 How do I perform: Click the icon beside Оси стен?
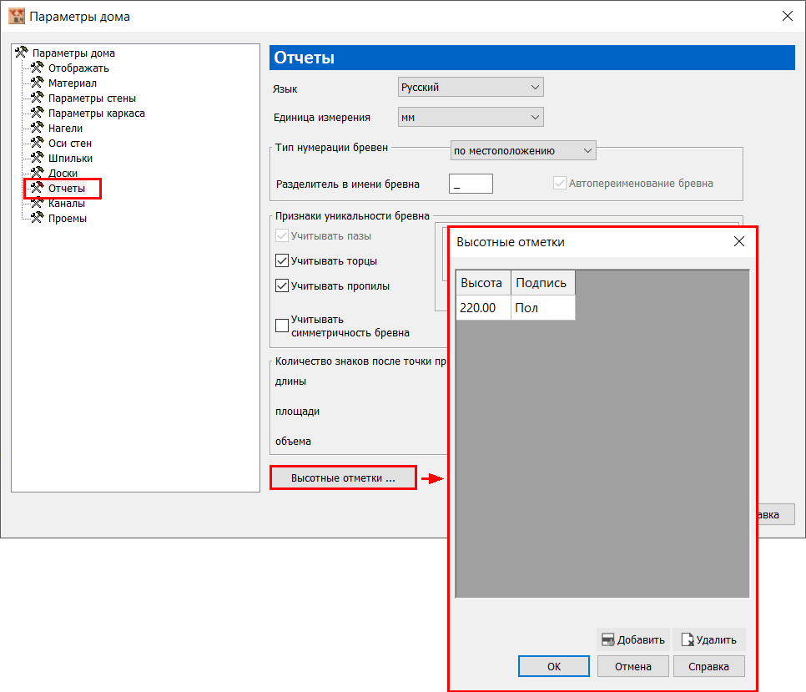coord(37,143)
